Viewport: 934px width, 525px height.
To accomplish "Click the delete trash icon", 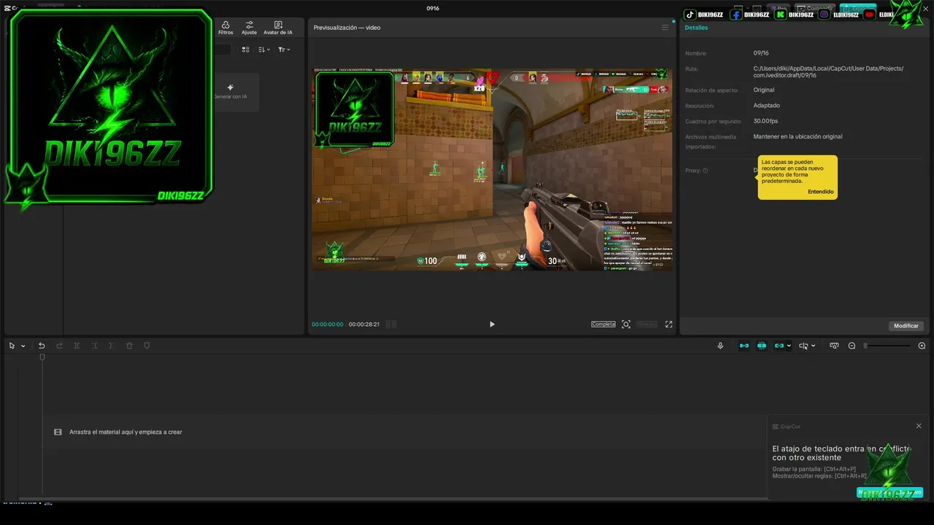I will pyautogui.click(x=129, y=346).
